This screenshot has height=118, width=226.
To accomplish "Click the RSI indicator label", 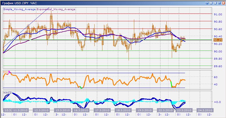I will pos(5,72).
